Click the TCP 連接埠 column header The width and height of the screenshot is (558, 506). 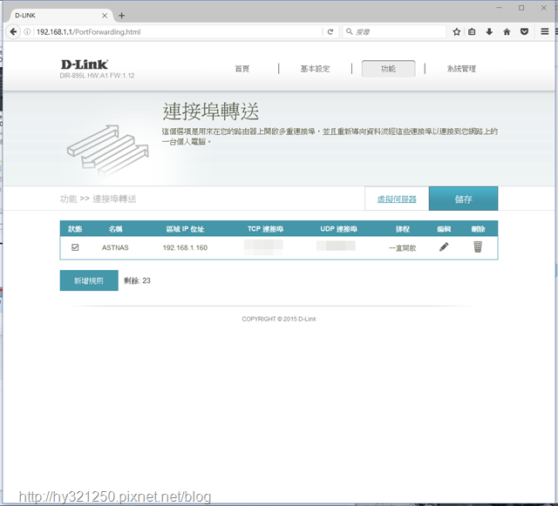265,229
